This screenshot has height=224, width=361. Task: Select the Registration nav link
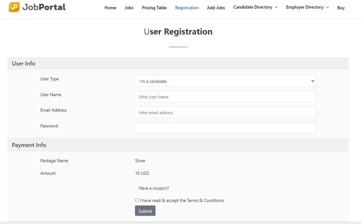(x=187, y=8)
